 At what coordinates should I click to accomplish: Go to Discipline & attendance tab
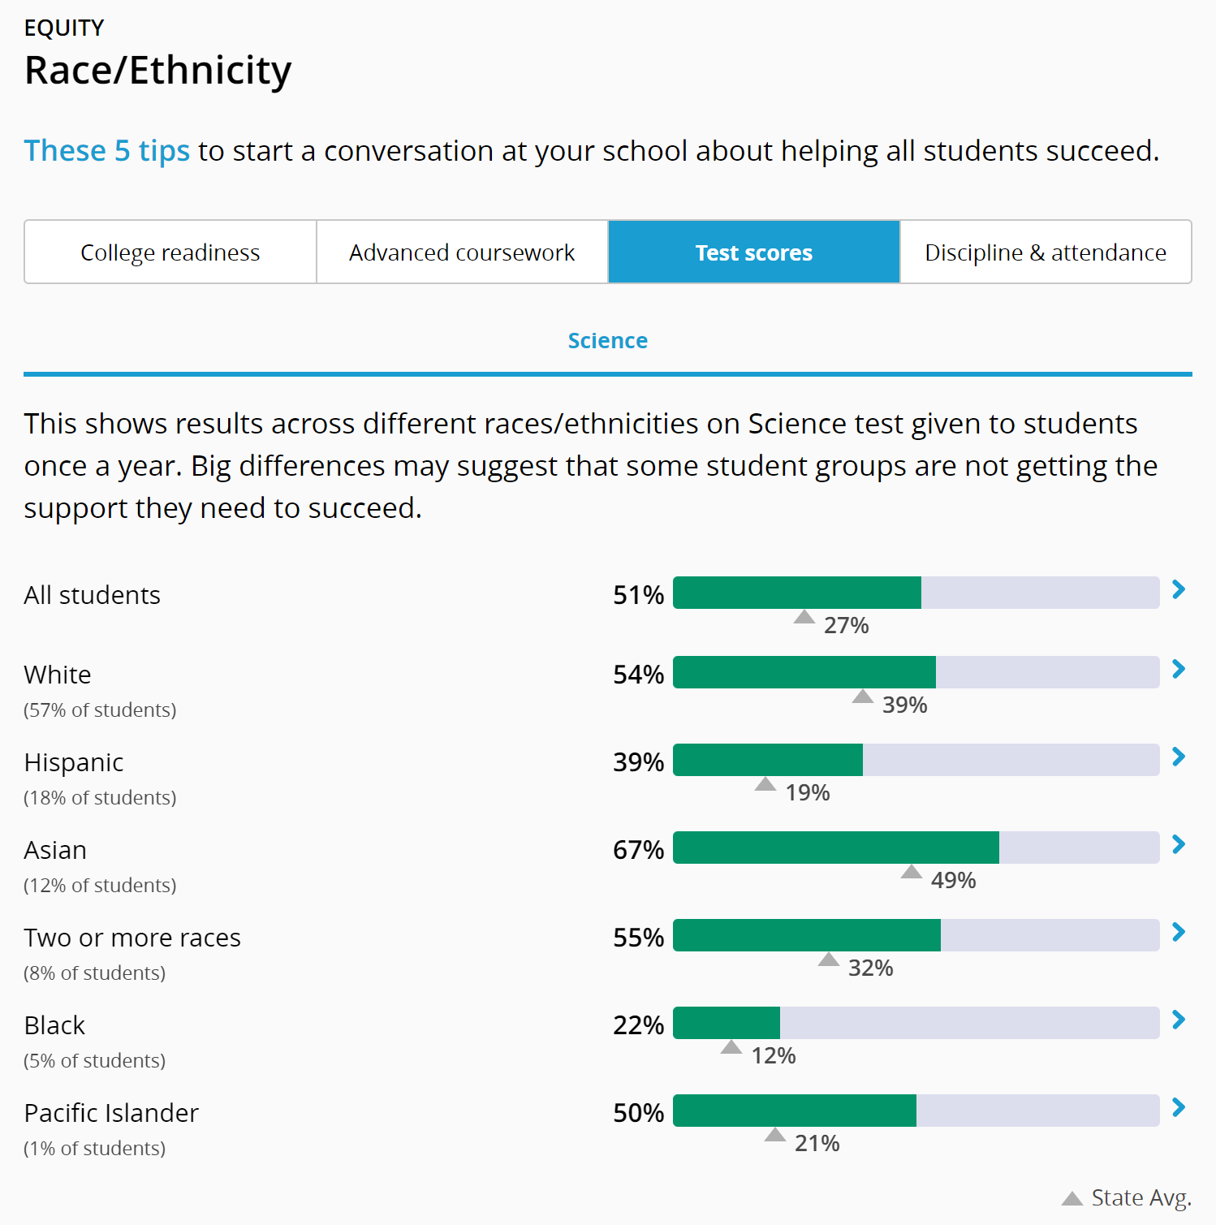1046,252
